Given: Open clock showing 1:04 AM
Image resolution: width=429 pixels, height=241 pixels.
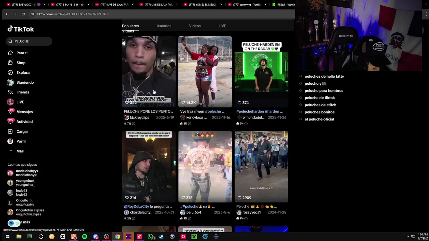Looking at the screenshot, I should [x=423, y=236].
